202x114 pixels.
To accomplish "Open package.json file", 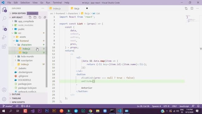I will (25, 84).
